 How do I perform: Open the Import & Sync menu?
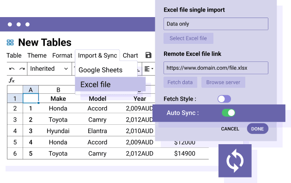(97, 55)
